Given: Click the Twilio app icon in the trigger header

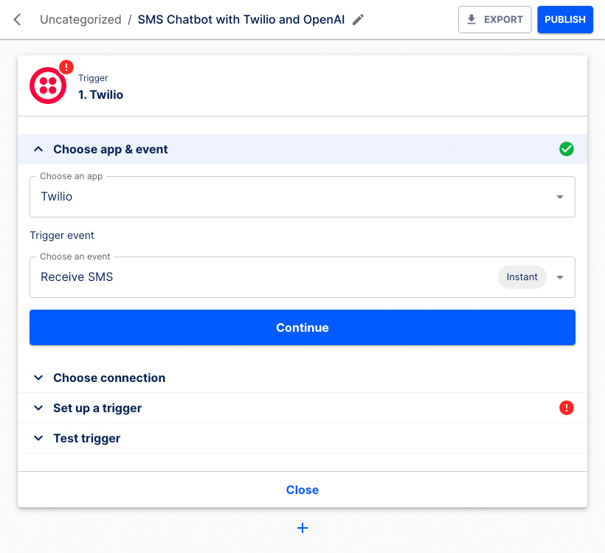Looking at the screenshot, I should [x=47, y=85].
